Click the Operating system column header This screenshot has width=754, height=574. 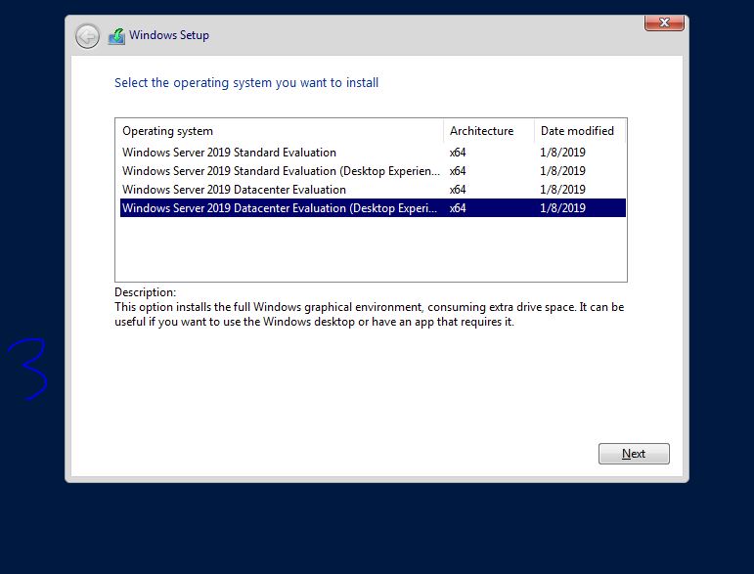coord(280,131)
